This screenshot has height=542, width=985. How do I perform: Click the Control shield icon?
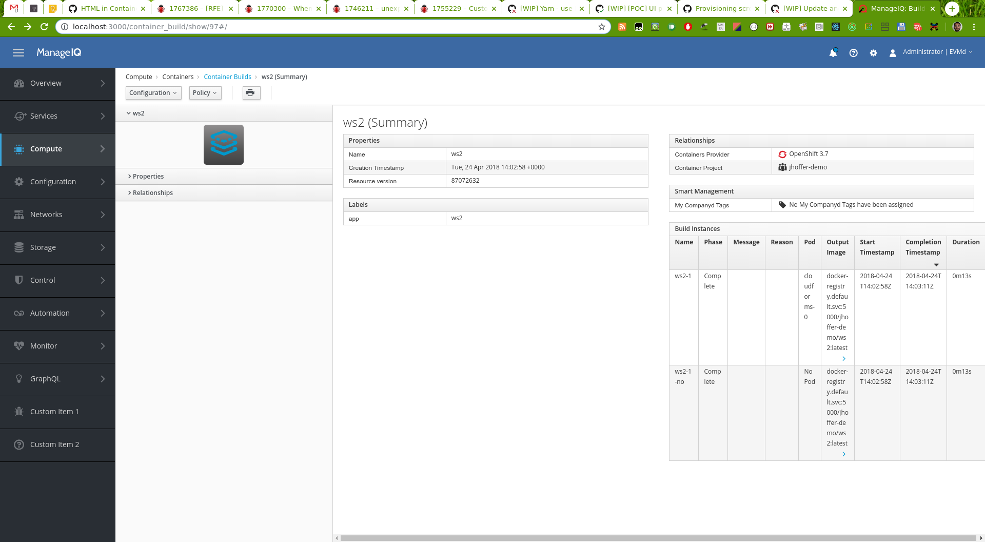(x=19, y=280)
